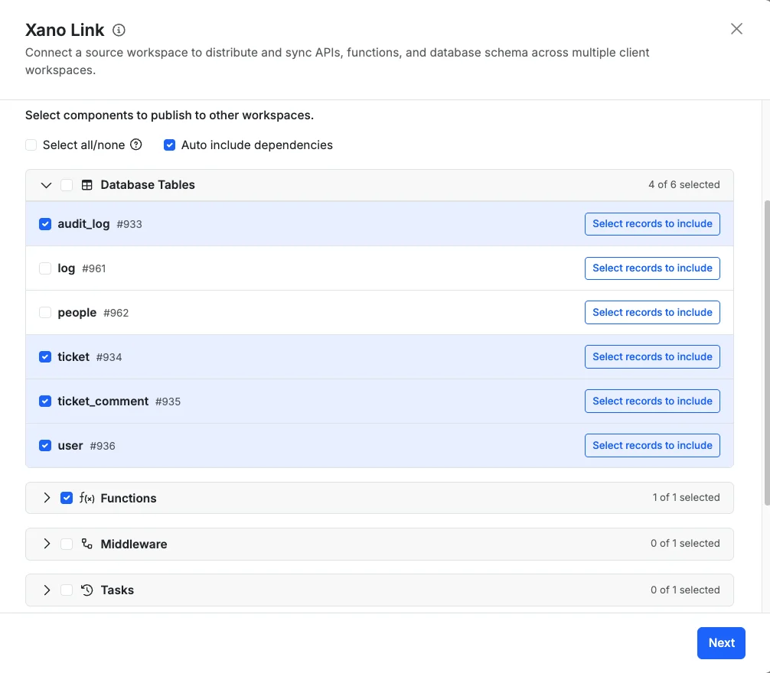Select records to include for audit_log
The image size is (770, 673).
[652, 223]
